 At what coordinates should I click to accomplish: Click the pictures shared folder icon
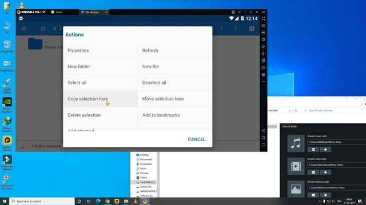coord(296,189)
